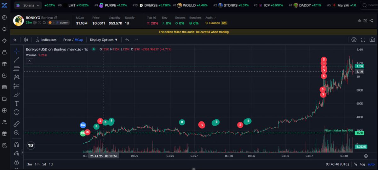Open the Indicators panel
This screenshot has height=170, width=378.
(x=46, y=40)
